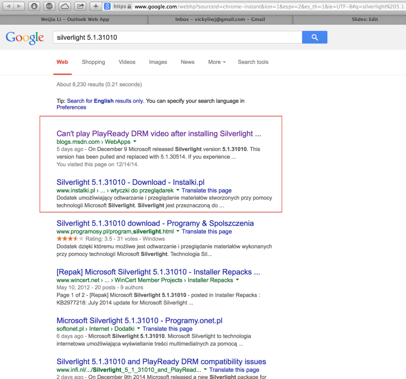Screen dimensions: 406x379
Task: Click May 10, 2012 - 20 posts text
Action: (x=100, y=288)
